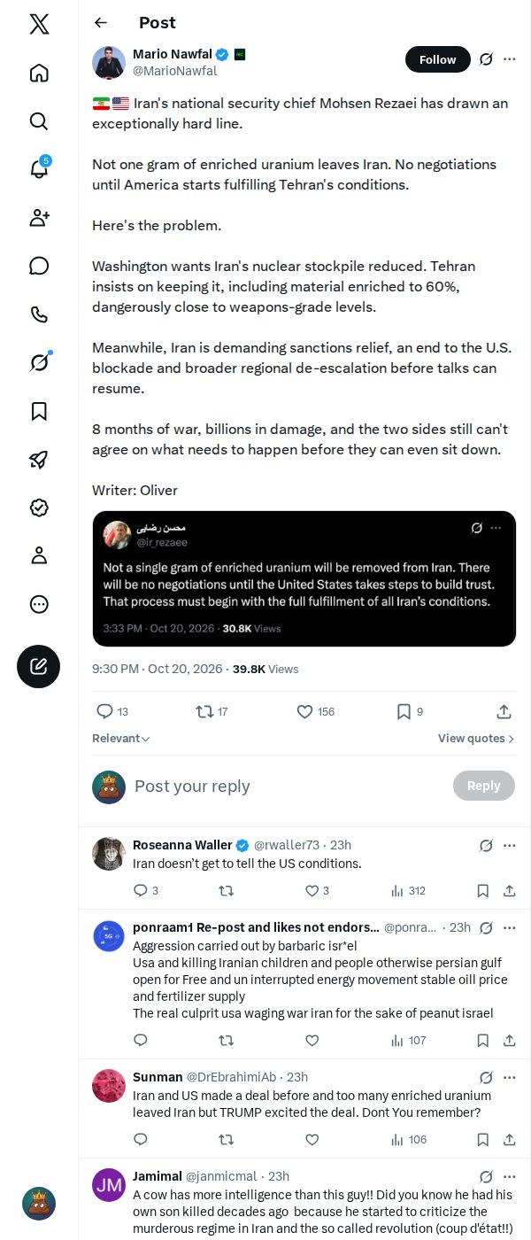This screenshot has width=531, height=1240.
Task: Open the View quotes link
Action: (x=476, y=739)
